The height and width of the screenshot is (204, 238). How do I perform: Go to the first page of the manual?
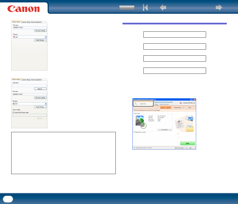coord(145,7)
